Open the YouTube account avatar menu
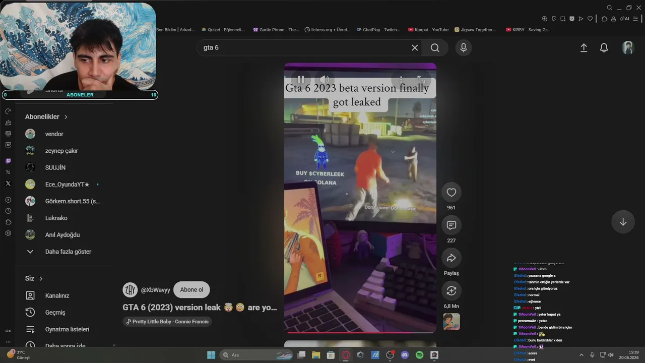The width and height of the screenshot is (645, 363). pos(628,48)
